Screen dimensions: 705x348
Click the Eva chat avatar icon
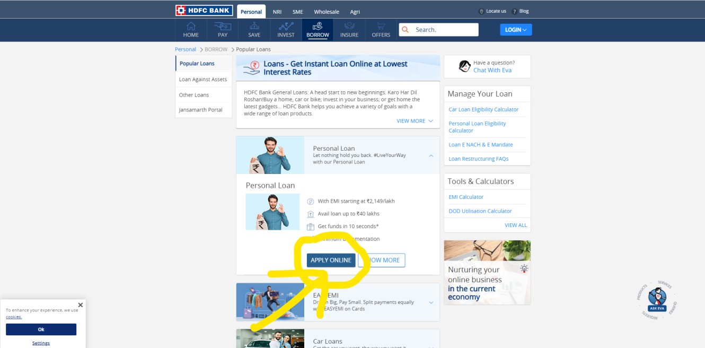click(464, 66)
